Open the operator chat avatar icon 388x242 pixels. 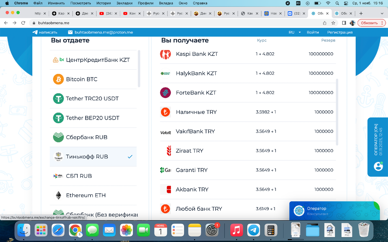click(x=378, y=166)
